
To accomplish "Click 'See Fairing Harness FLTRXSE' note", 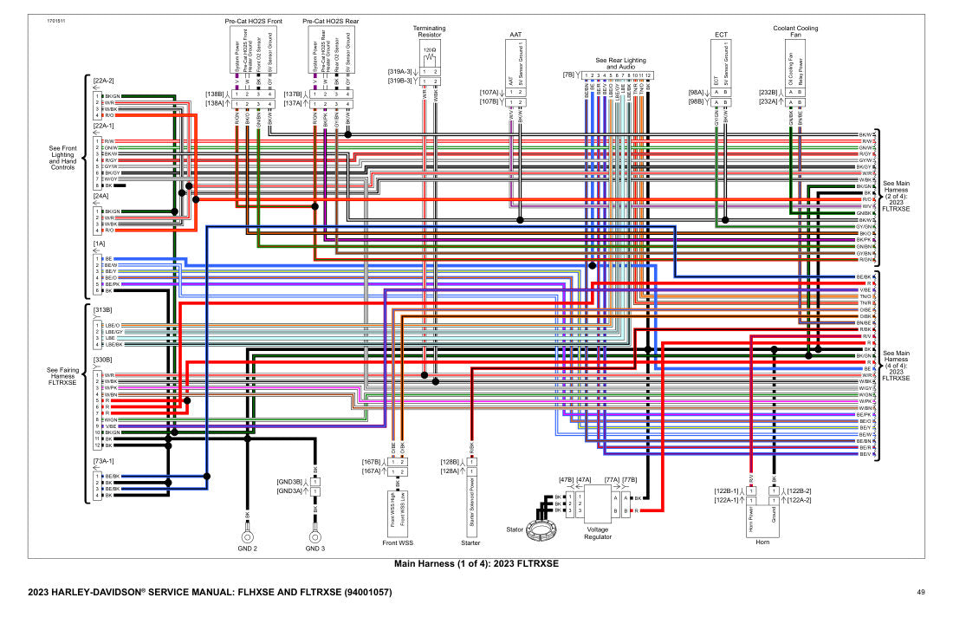I will click(x=62, y=376).
